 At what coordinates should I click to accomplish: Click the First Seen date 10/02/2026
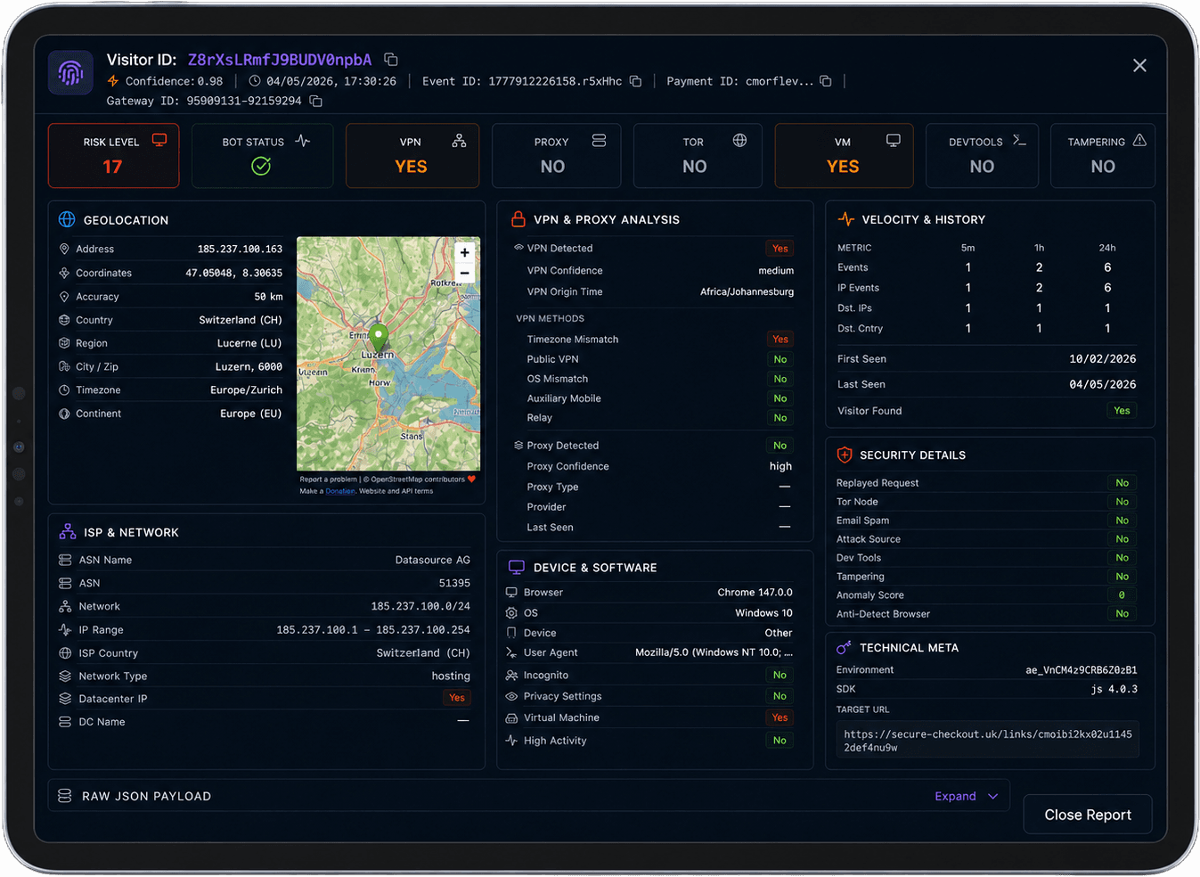(1103, 359)
